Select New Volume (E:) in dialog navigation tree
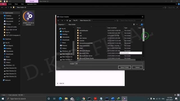This screenshot has height=101, width=180. coord(67,57)
